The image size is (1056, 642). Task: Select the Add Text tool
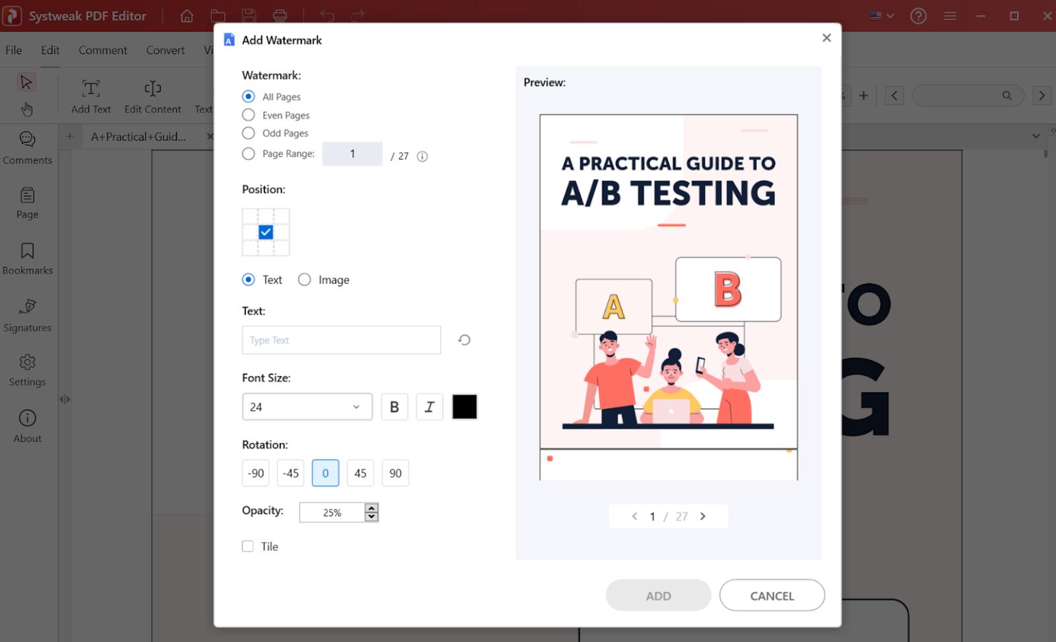91,96
